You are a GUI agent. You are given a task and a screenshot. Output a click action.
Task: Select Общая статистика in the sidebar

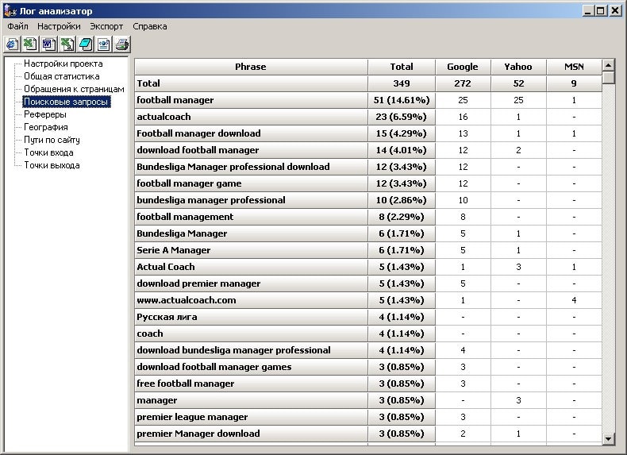pyautogui.click(x=61, y=76)
